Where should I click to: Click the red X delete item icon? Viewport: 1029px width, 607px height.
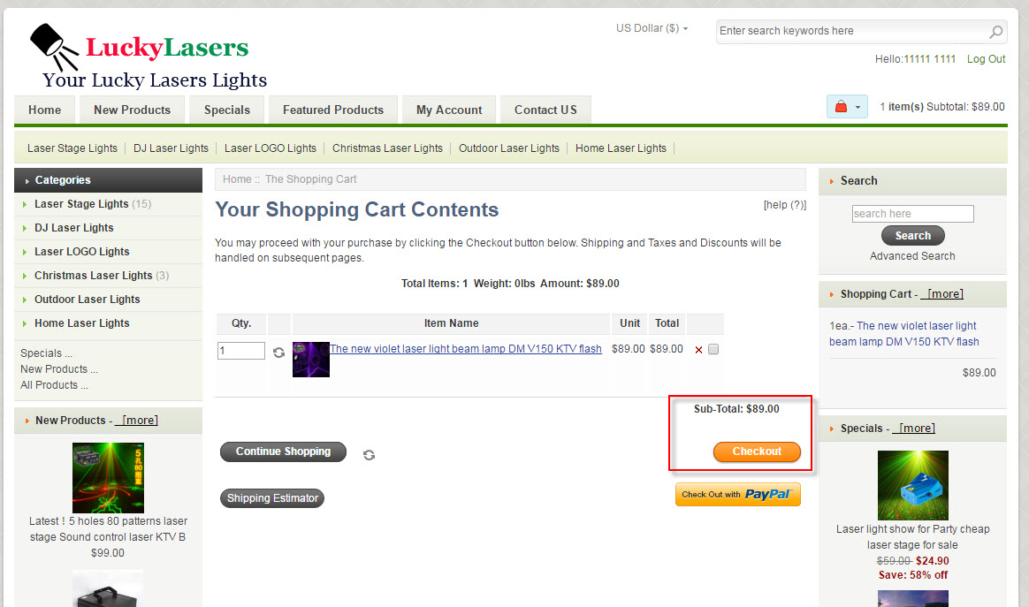click(x=698, y=350)
